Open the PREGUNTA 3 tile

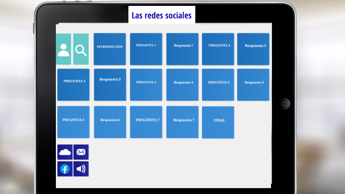tap(74, 85)
